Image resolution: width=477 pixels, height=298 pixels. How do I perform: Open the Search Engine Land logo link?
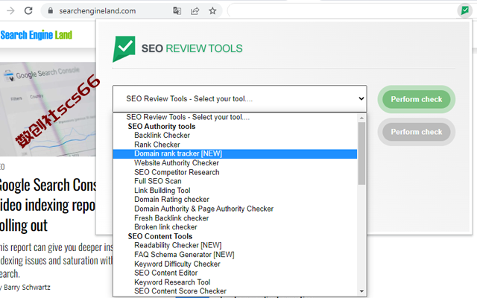[x=37, y=35]
